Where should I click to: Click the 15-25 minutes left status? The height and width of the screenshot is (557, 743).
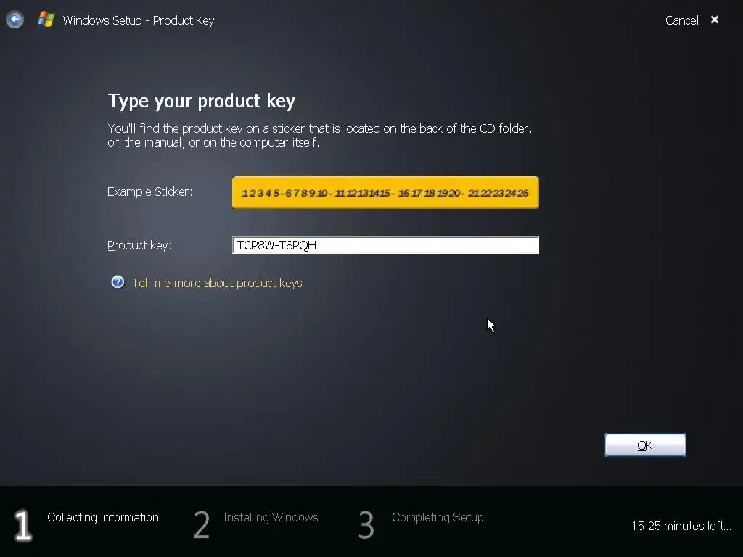coord(681,526)
